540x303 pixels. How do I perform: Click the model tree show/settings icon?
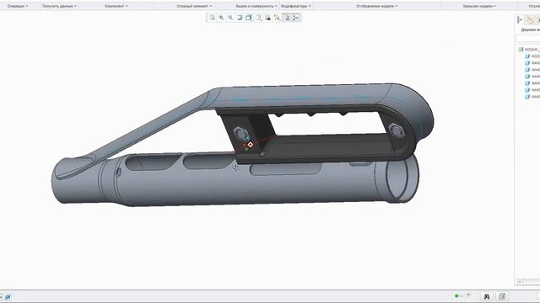(x=520, y=20)
